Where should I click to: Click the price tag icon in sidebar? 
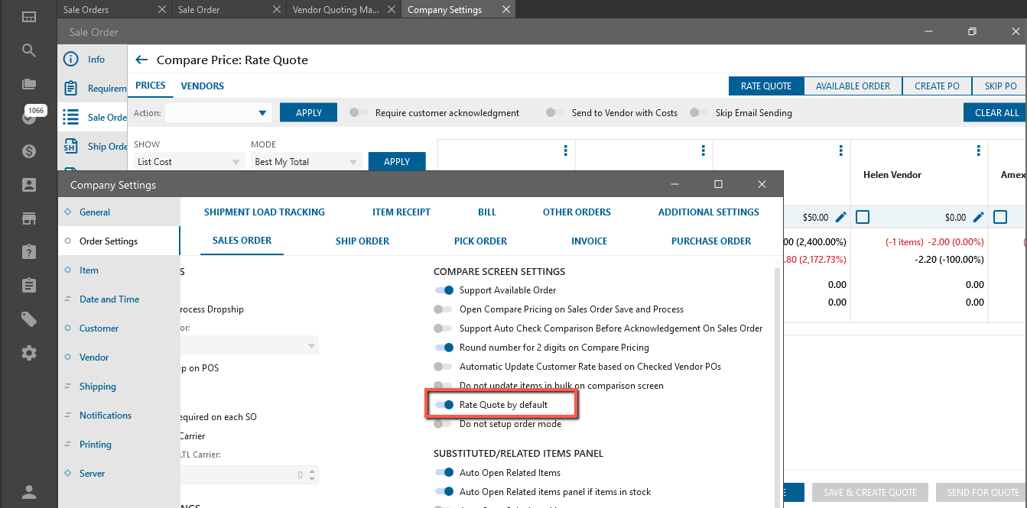[28, 319]
